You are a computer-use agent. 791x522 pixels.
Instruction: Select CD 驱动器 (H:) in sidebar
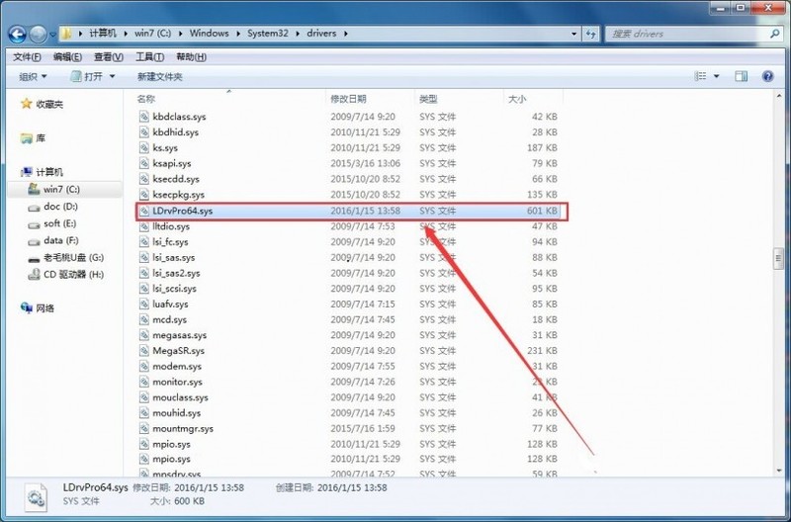coord(66,275)
